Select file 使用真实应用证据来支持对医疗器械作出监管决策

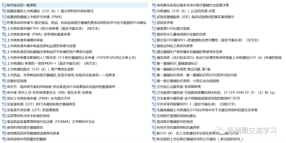193,5
